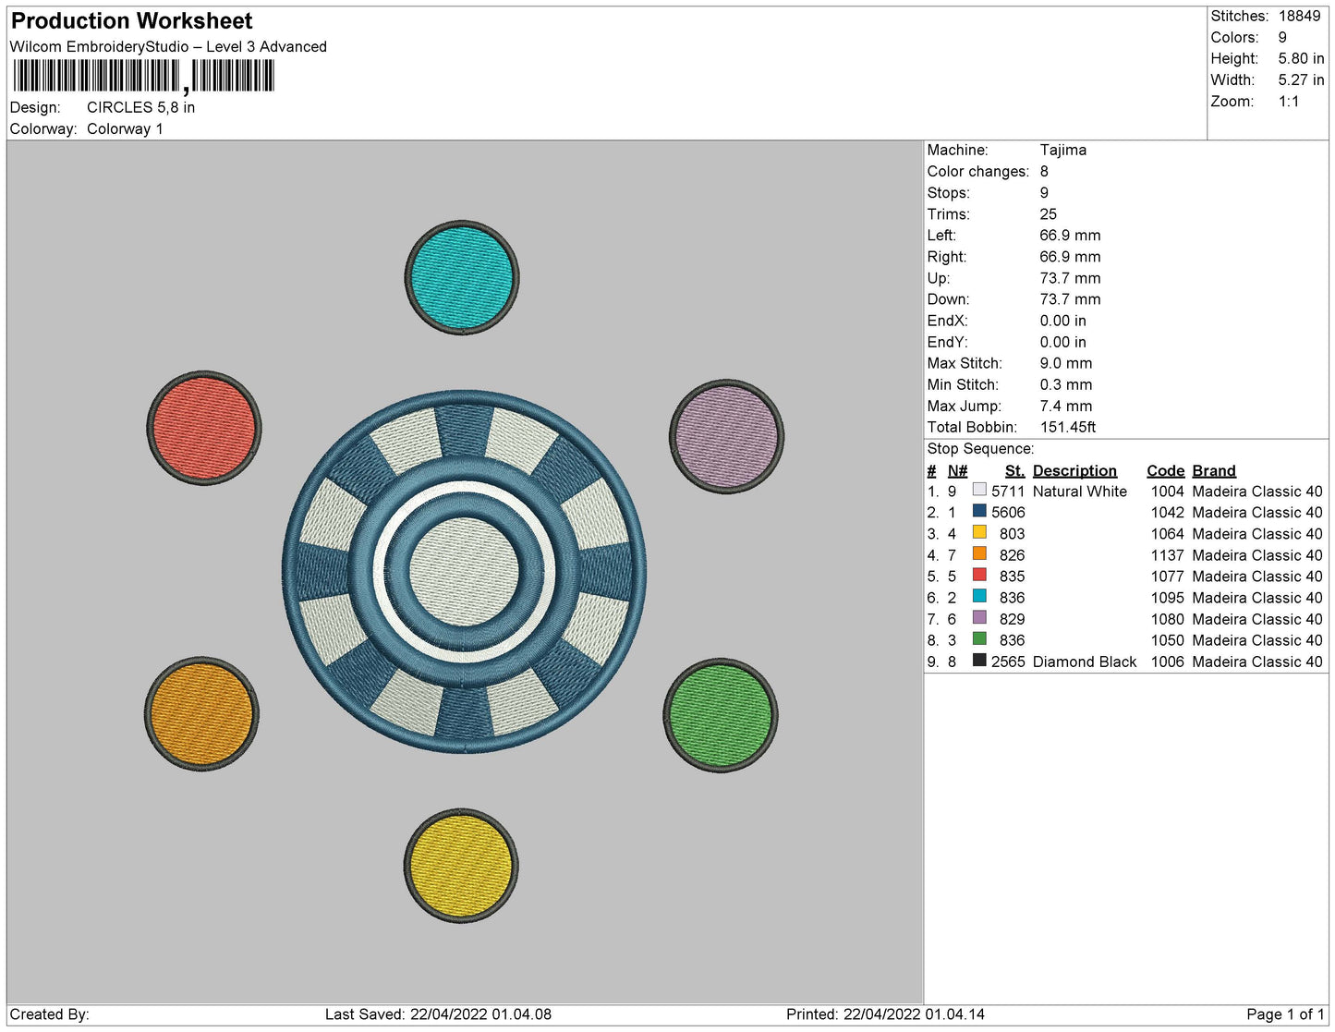The image size is (1335, 1032).
Task: Click the barcode under the title
Action: click(x=143, y=76)
